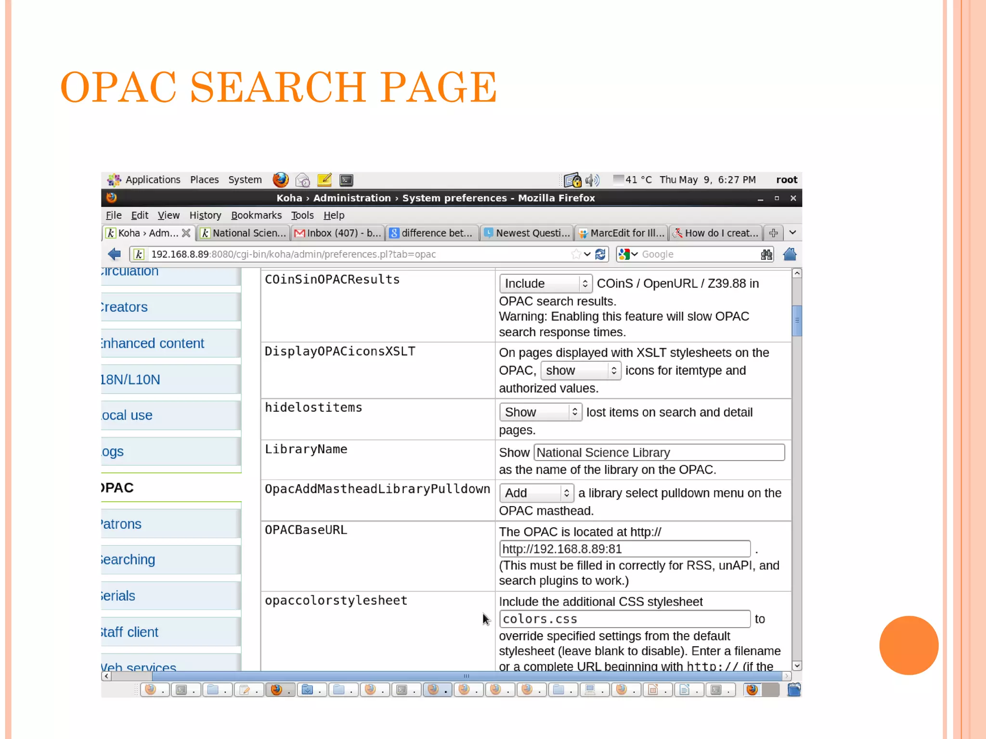Go to the Firefox home page icon
This screenshot has height=739, width=986.
[x=790, y=254]
